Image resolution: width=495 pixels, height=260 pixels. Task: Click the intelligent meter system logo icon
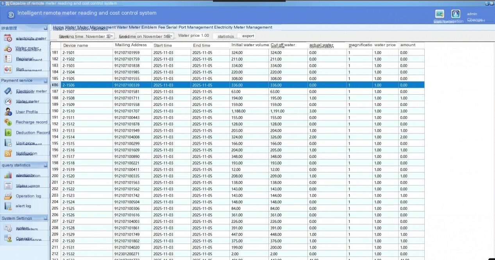click(x=11, y=14)
